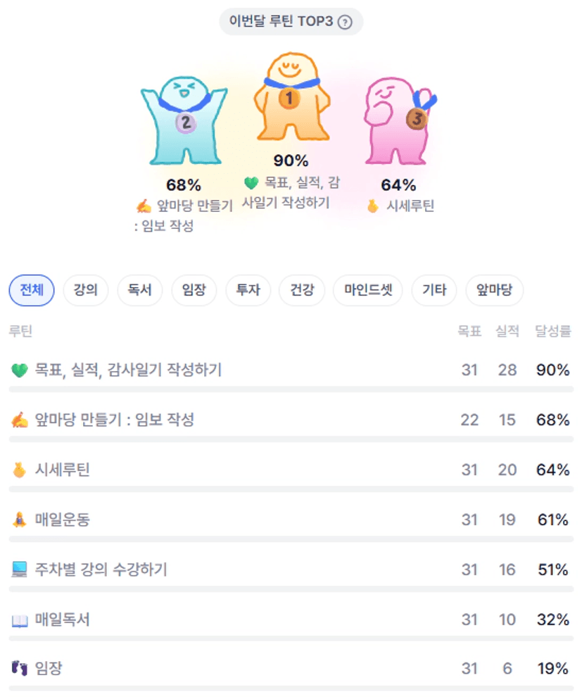Click the open book icon beside 매일독서
Viewport: 582px width, 697px height.
19,621
